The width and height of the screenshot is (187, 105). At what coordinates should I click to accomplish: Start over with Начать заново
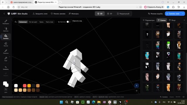click(x=58, y=14)
